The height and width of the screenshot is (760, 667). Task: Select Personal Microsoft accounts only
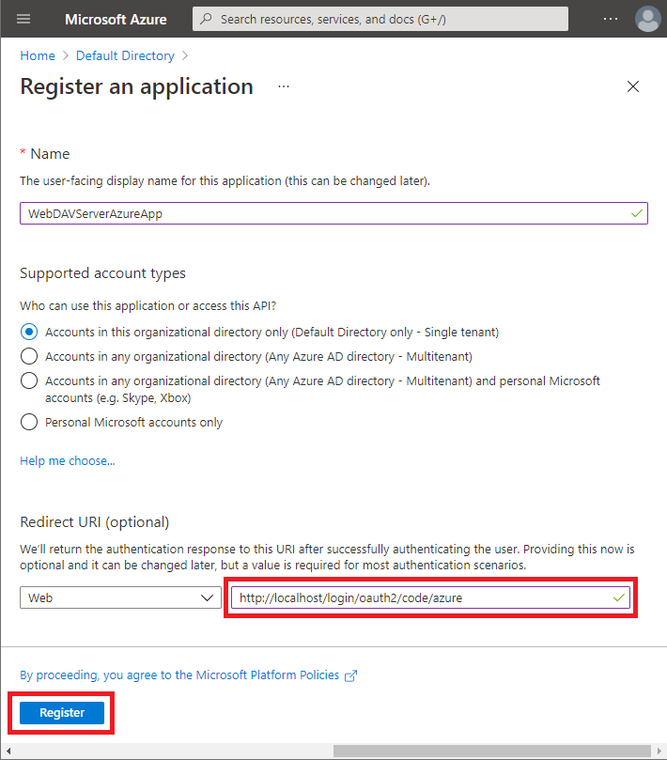tap(29, 422)
